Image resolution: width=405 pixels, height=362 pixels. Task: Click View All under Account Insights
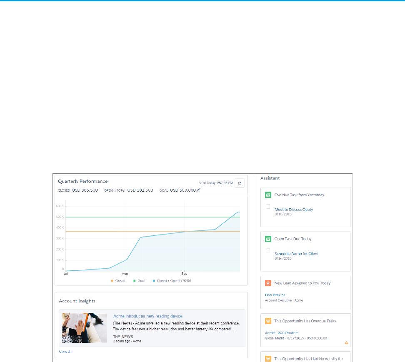pyautogui.click(x=65, y=352)
